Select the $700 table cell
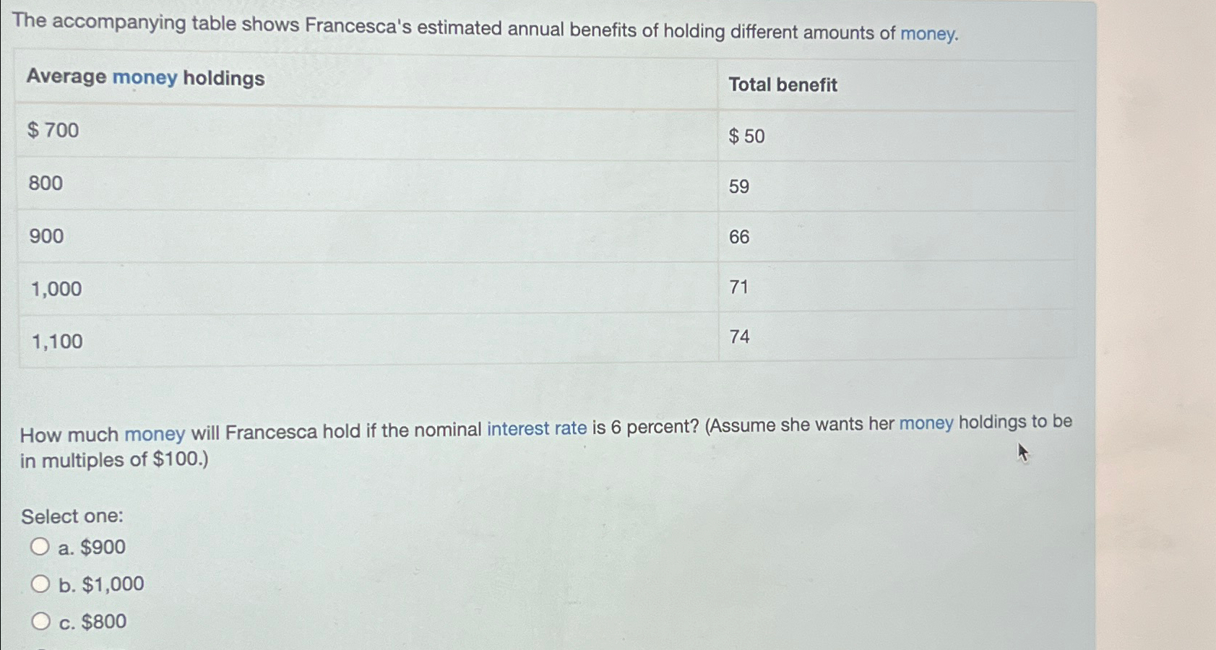Viewport: 1216px width, 650px height. [53, 131]
